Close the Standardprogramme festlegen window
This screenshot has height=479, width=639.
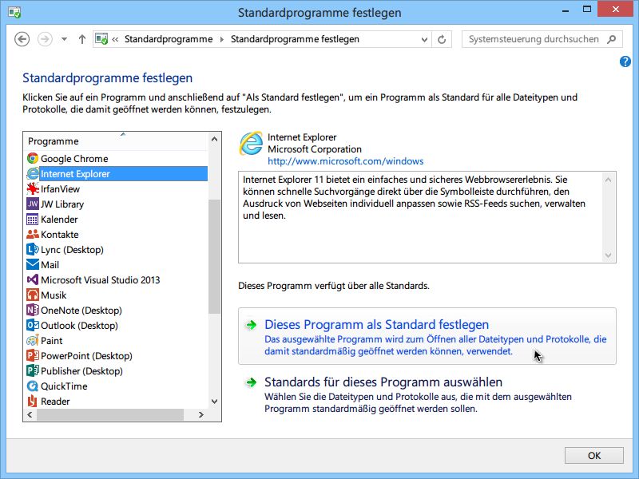pos(616,9)
